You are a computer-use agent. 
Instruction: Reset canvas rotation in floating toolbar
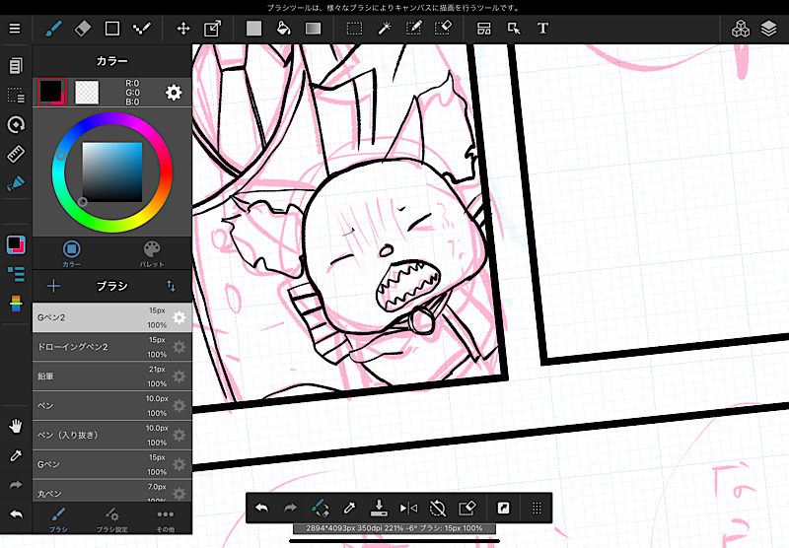click(438, 509)
